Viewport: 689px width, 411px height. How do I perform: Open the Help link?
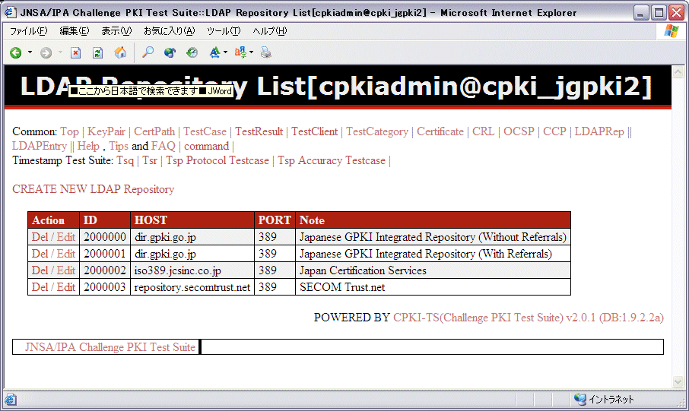pyautogui.click(x=88, y=146)
